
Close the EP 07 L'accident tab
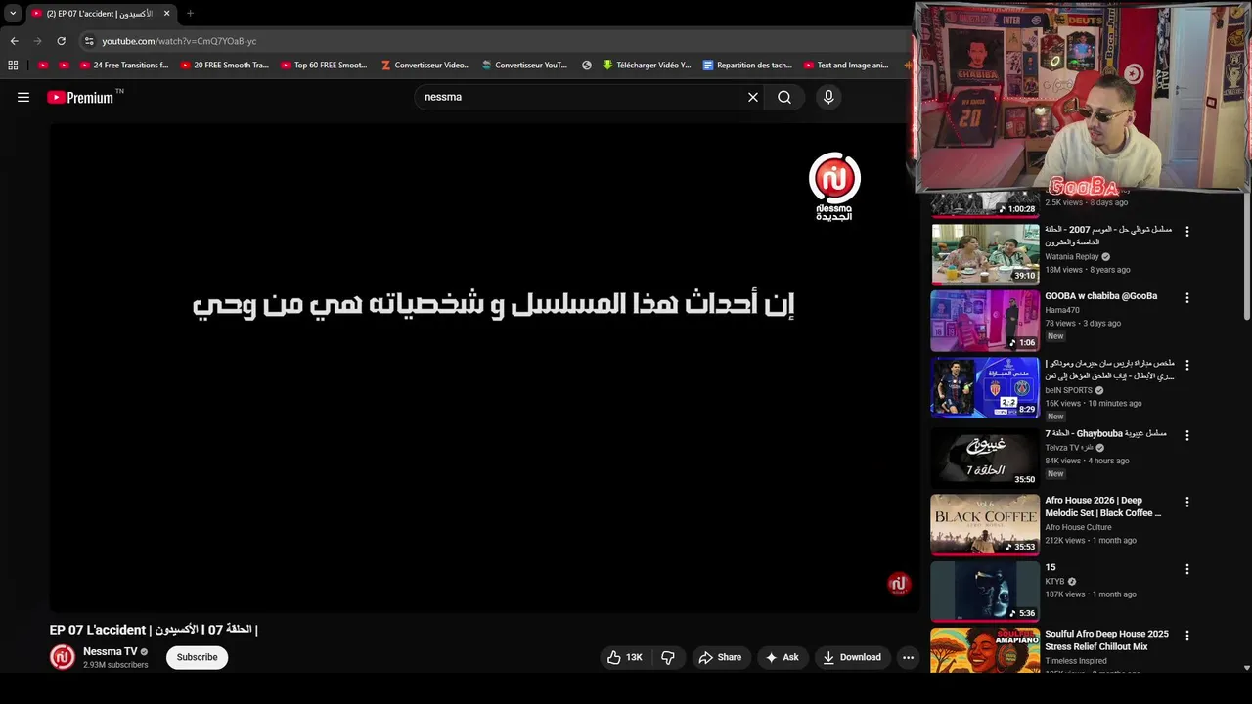tap(166, 14)
